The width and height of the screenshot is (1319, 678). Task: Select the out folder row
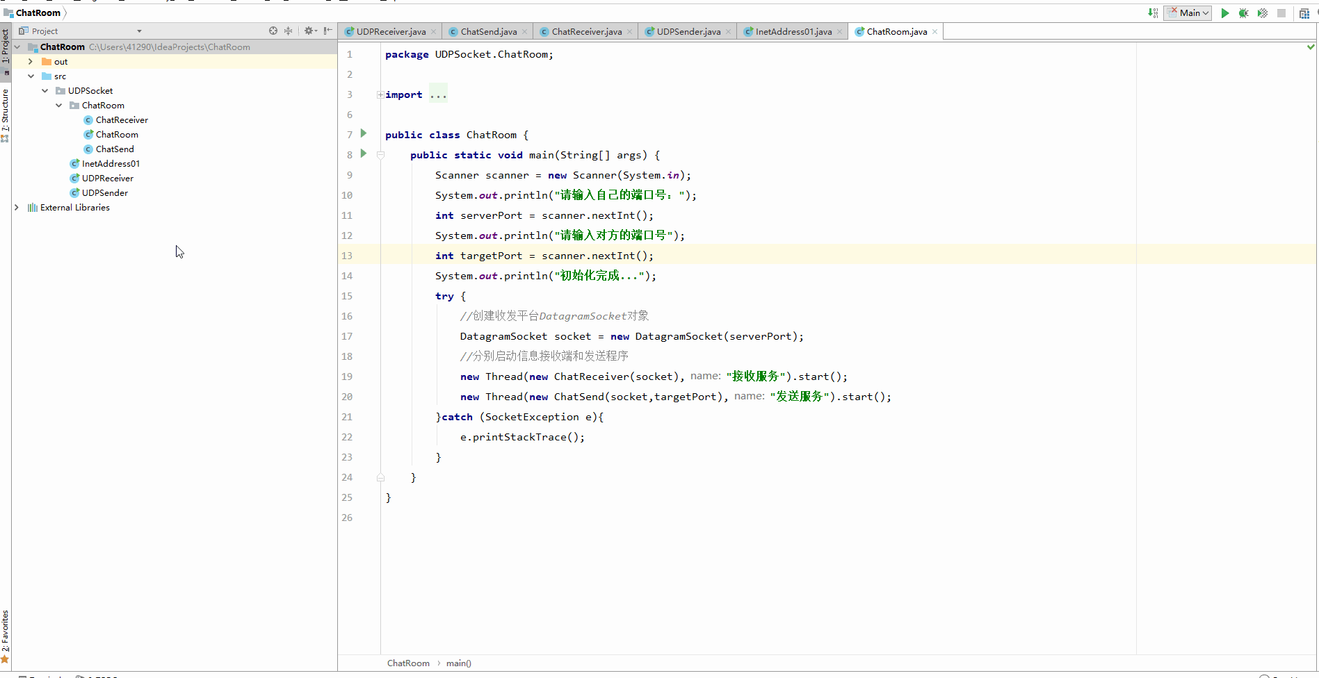[x=175, y=62]
